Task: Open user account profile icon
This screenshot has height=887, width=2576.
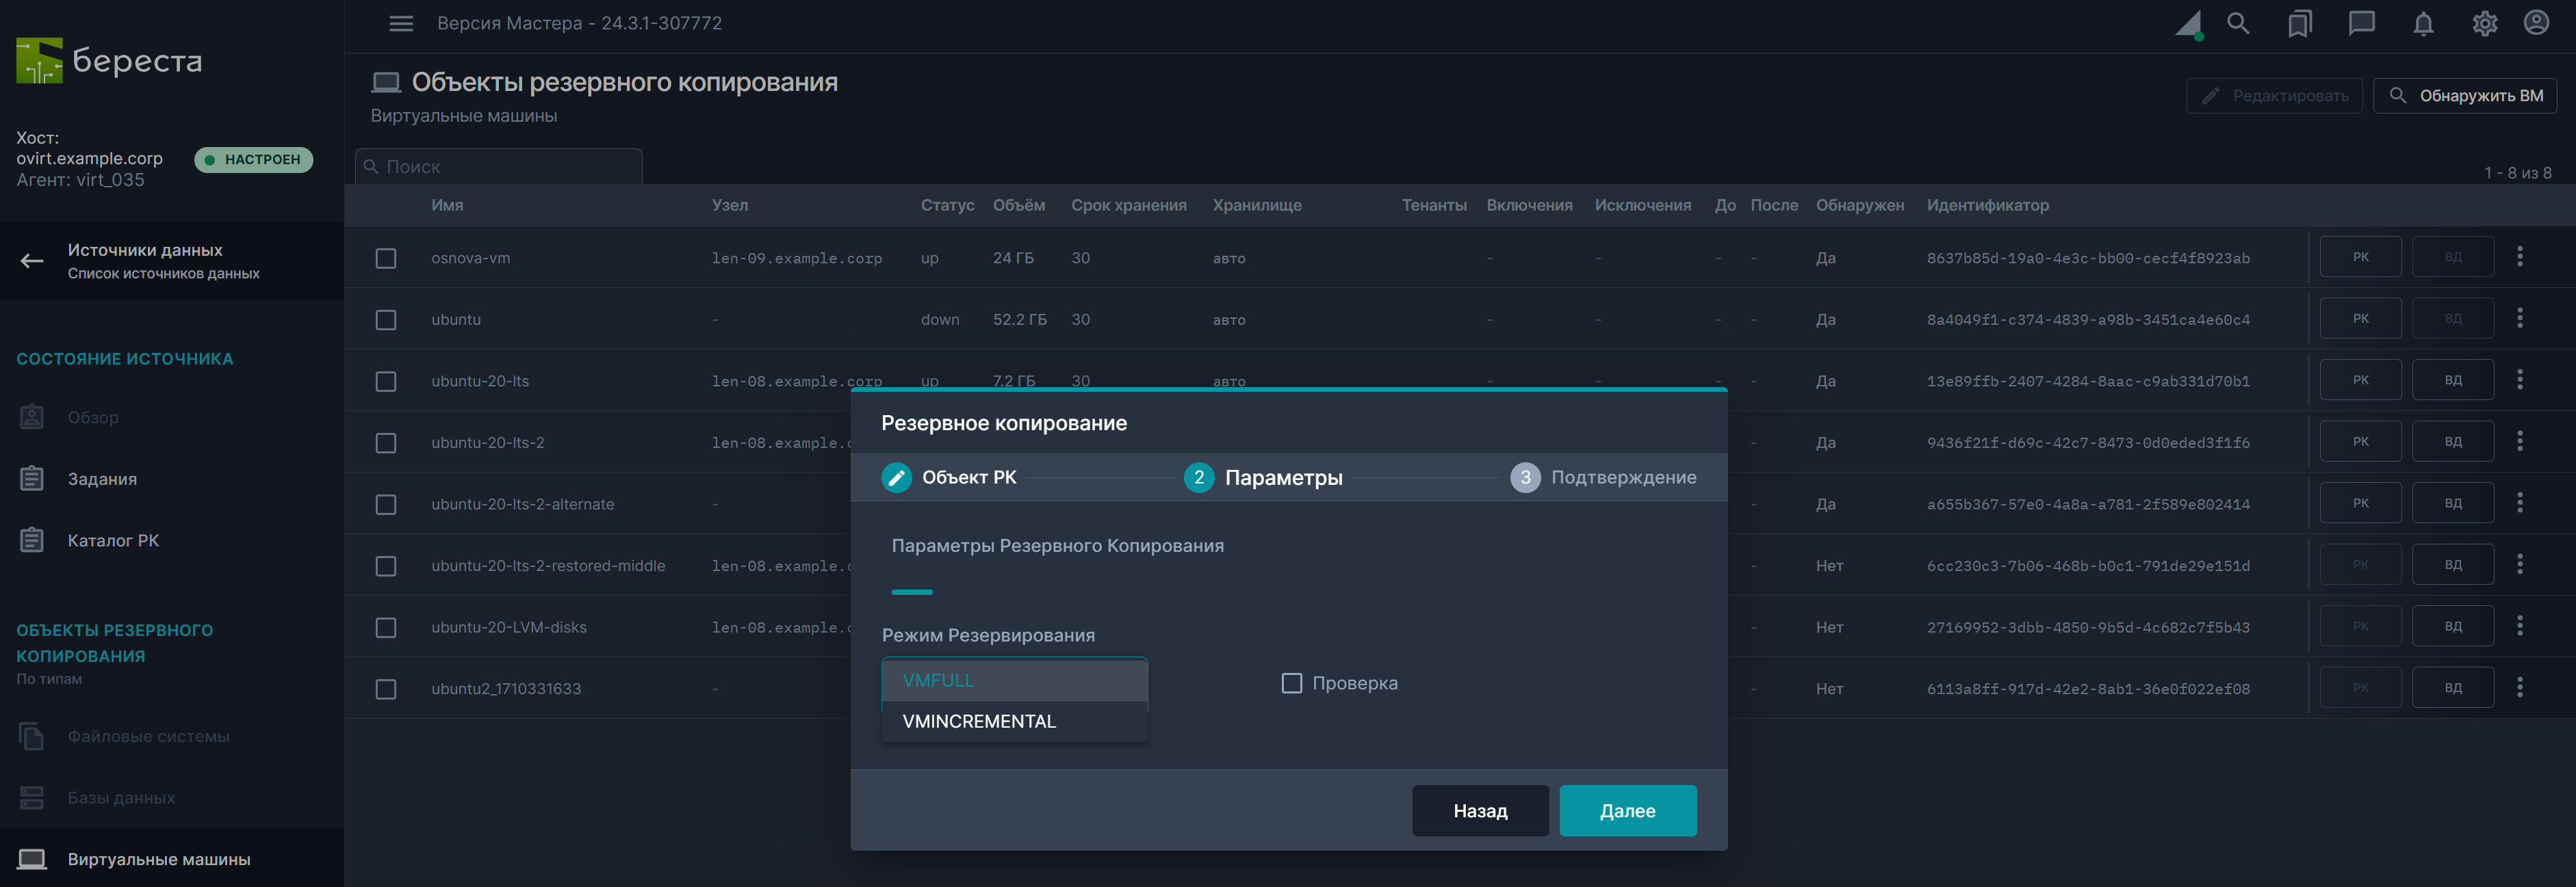Action: [2536, 23]
